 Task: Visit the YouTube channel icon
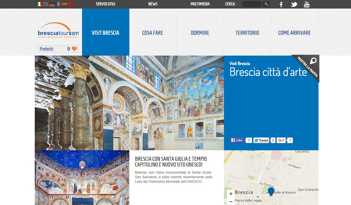pyautogui.click(x=307, y=4)
